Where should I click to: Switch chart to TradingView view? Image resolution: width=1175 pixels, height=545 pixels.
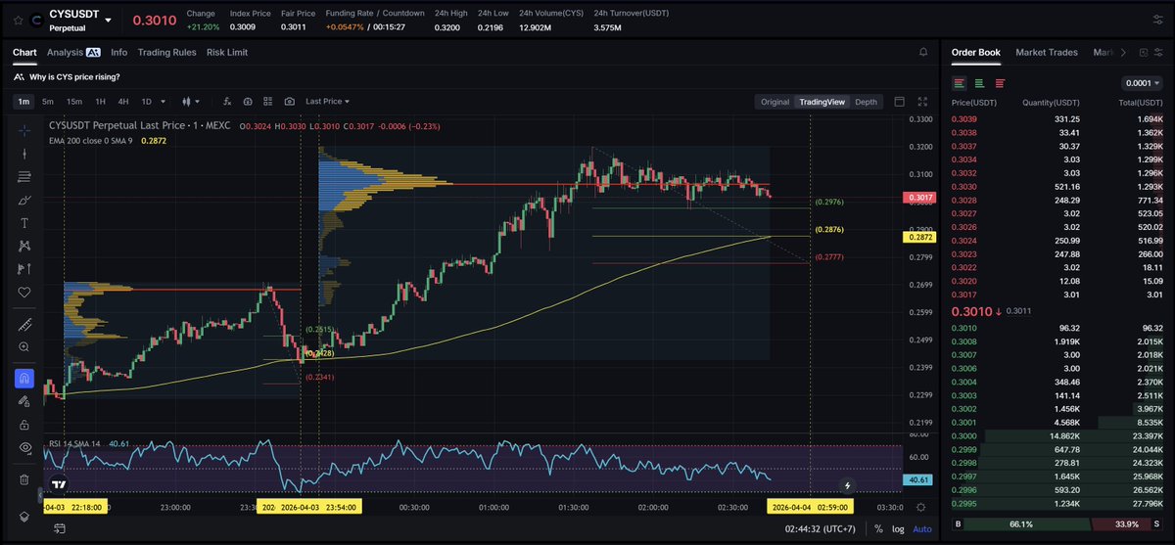[822, 102]
